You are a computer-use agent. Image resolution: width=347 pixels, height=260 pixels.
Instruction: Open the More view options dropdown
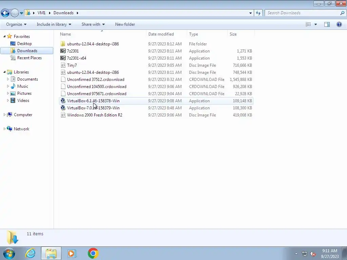click(x=315, y=24)
